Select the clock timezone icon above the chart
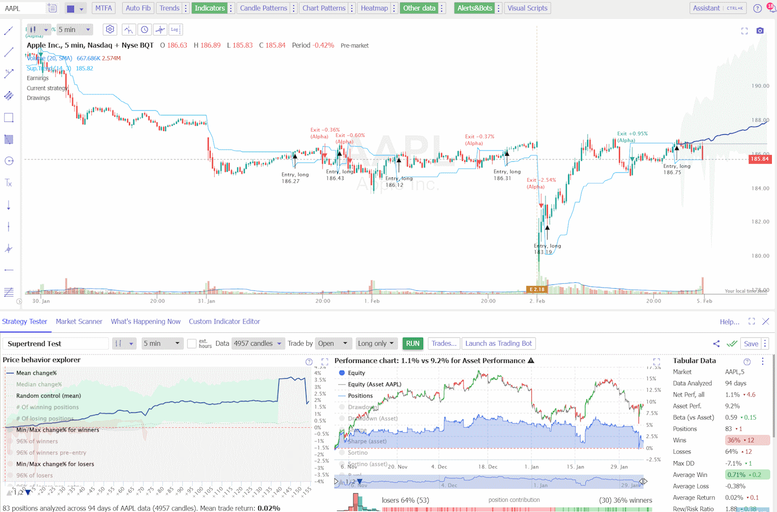The width and height of the screenshot is (777, 512). (x=145, y=29)
